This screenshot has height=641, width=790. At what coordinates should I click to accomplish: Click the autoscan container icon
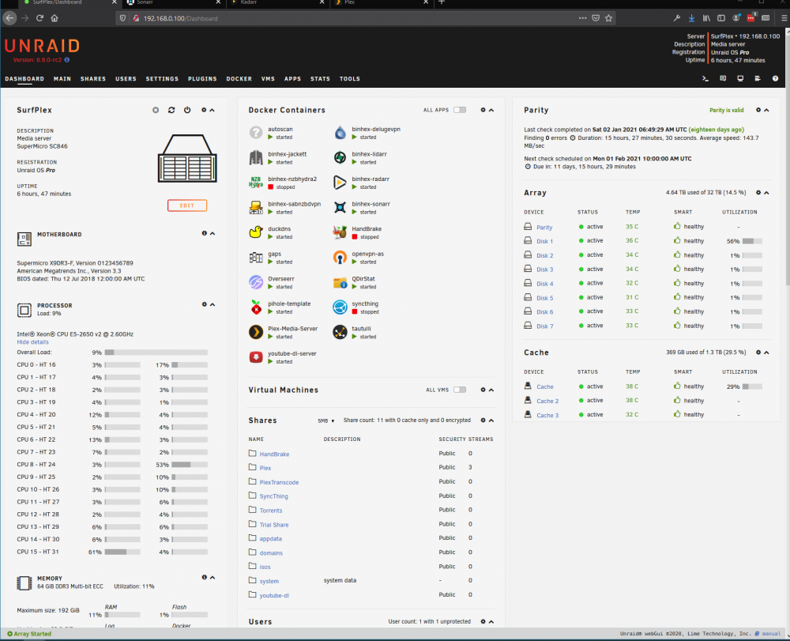(x=256, y=133)
